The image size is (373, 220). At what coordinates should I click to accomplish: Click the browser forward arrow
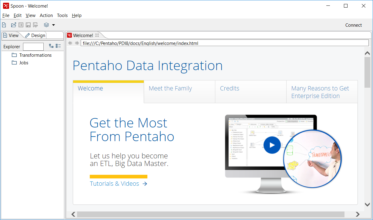(x=77, y=43)
